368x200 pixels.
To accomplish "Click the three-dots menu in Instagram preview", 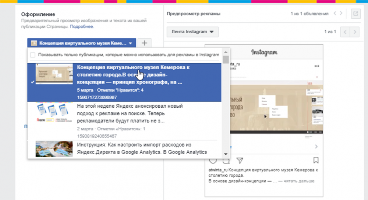I will click(x=316, y=66).
